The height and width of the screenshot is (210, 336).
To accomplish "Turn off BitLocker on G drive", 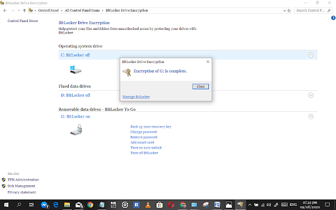I will pos(144,153).
